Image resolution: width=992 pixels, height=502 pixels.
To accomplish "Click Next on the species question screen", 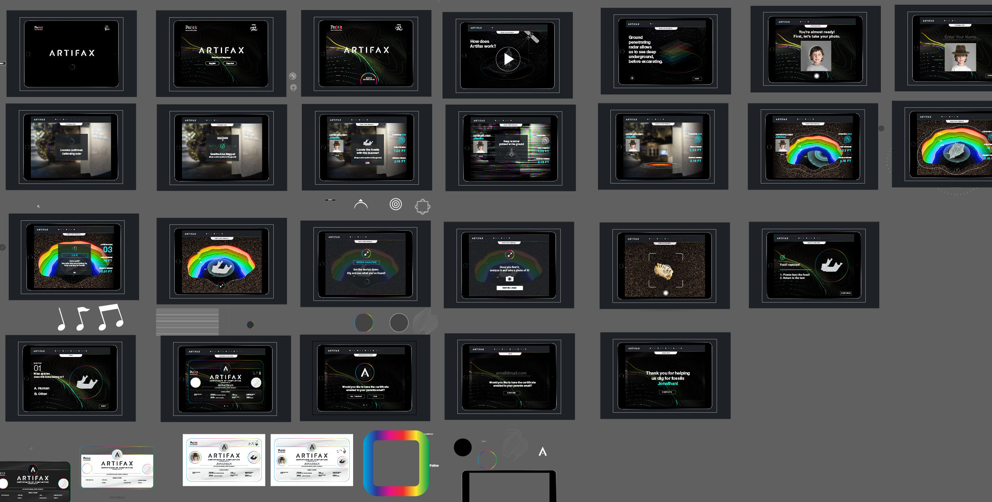I will (103, 406).
